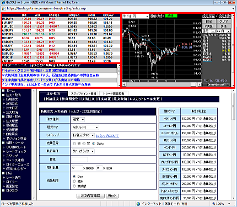Click the chart's right scroll arrow
Screen dimensions: 237x207
200,84
